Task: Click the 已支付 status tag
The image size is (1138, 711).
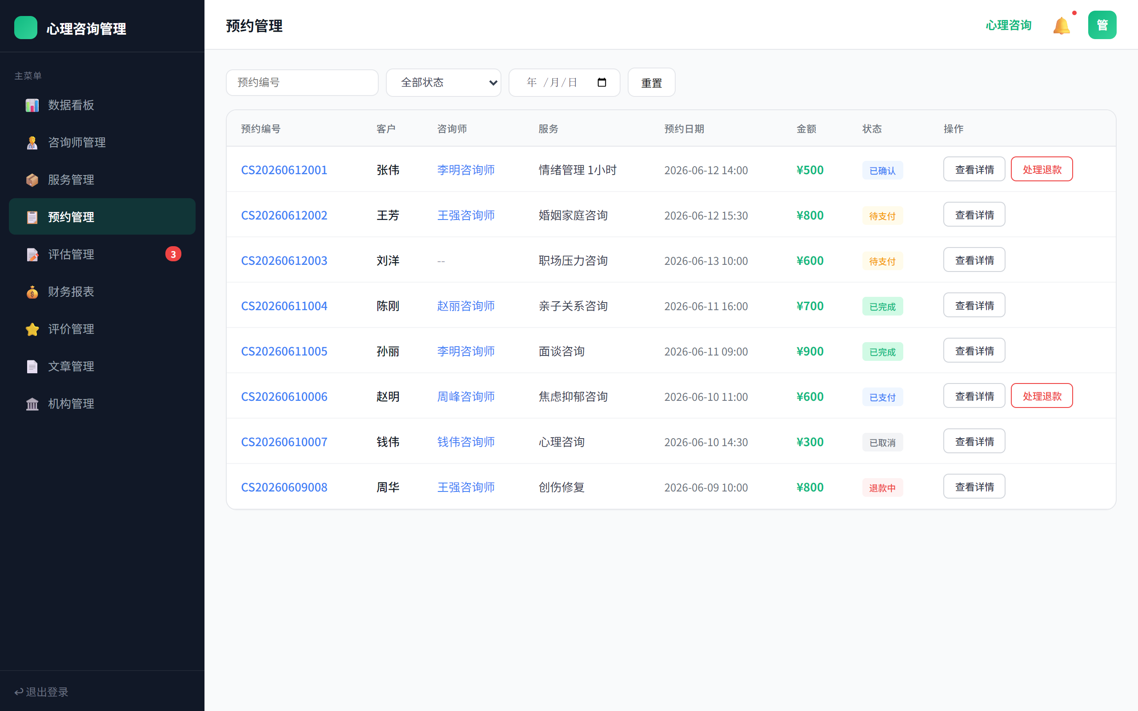Action: [882, 397]
